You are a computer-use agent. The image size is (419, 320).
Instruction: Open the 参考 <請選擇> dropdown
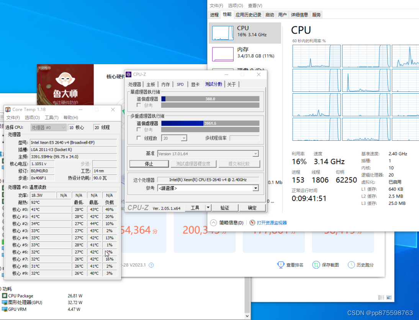tap(255, 188)
